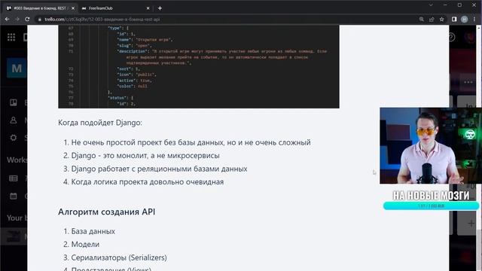The height and width of the screenshot is (271, 482).
Task: Open the Trello apps grid icon
Action: [11, 37]
